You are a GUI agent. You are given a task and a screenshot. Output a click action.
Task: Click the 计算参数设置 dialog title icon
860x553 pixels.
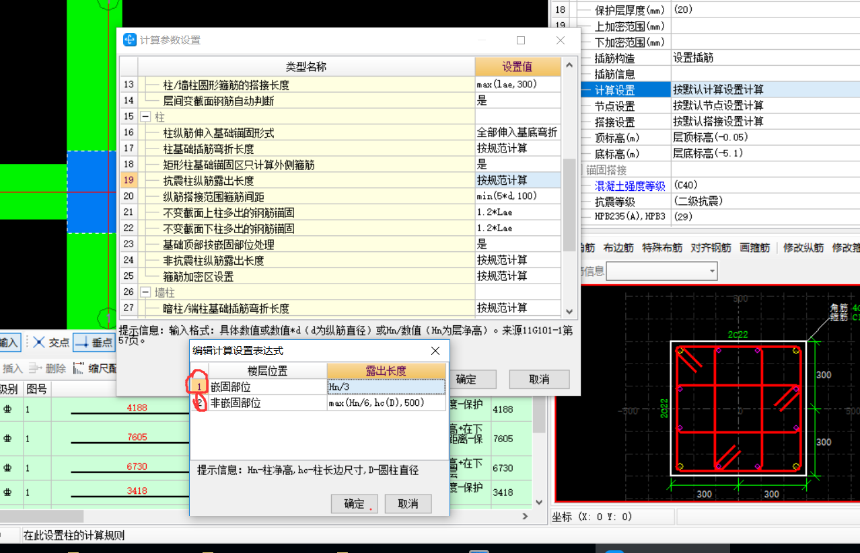point(130,40)
